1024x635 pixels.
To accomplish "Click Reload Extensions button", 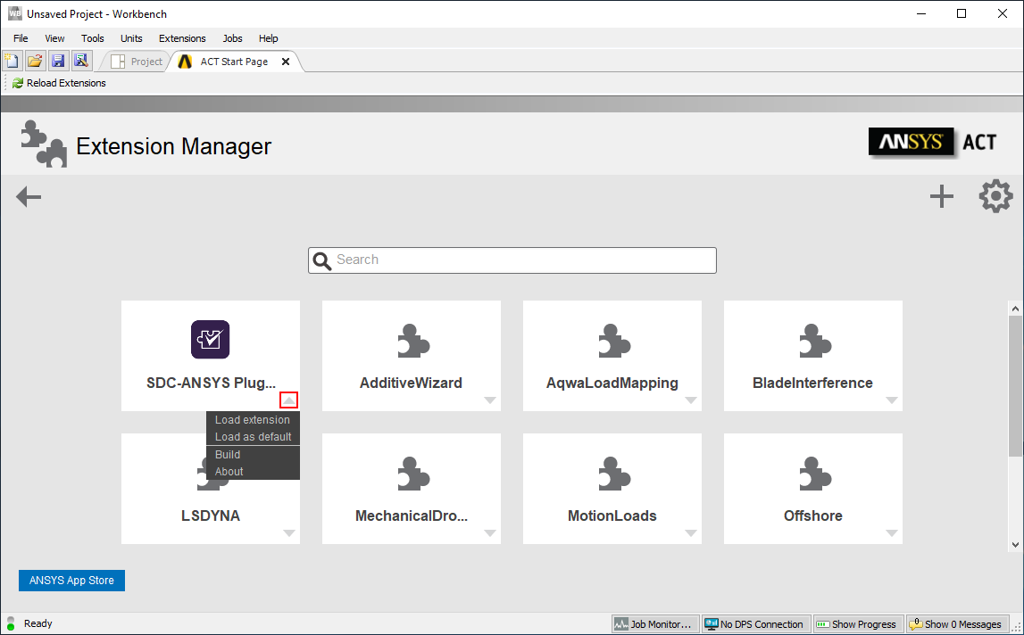I will pos(59,83).
